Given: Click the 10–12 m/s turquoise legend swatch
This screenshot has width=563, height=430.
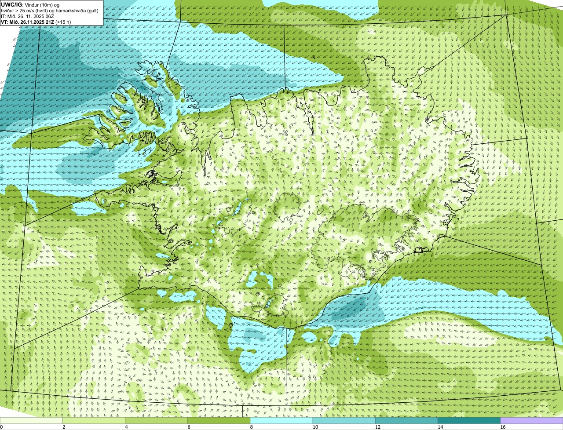Looking at the screenshot, I should [344, 421].
